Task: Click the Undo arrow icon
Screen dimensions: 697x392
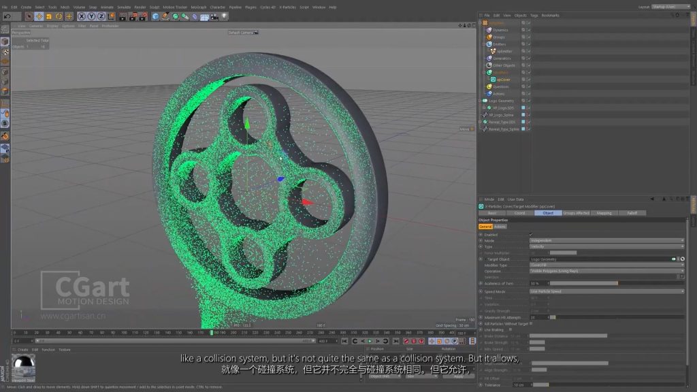Action: point(7,16)
